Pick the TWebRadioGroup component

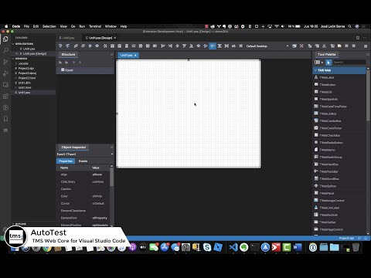[339, 157]
